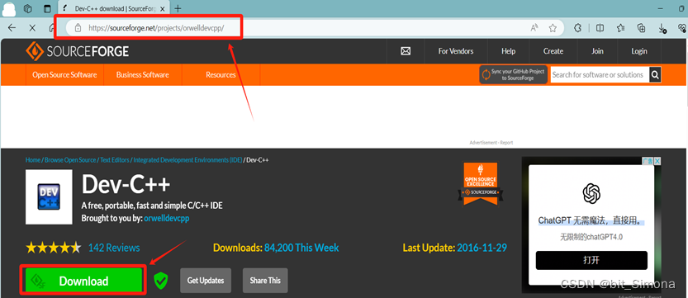View site information via the lock icon
688x298 pixels.
pyautogui.click(x=78, y=28)
